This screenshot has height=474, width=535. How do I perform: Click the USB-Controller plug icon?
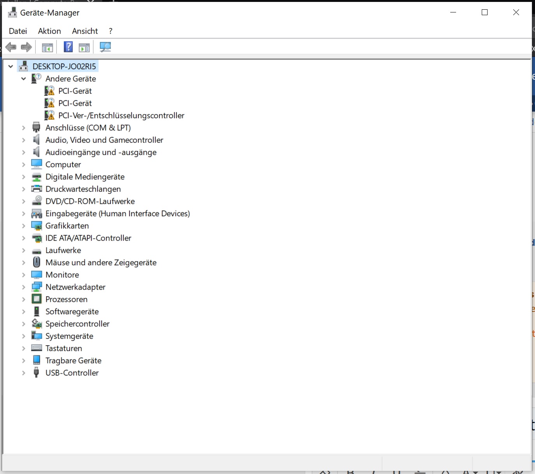pyautogui.click(x=37, y=373)
